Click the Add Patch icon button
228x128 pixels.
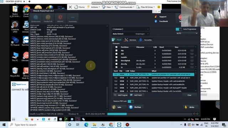131,95
